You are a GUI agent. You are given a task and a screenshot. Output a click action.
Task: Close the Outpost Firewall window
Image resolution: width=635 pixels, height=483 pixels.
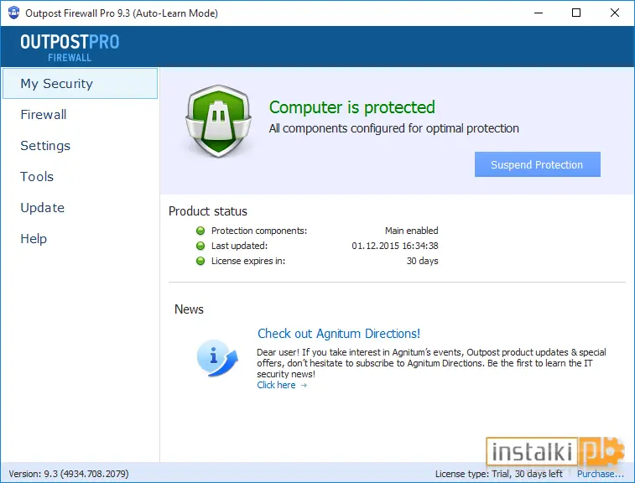pos(614,13)
